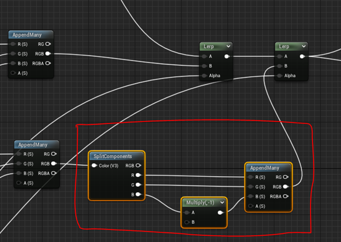Click the RGB output pin on the orange-highlighted AppendMany node
The width and height of the screenshot is (341, 242).
(286, 187)
